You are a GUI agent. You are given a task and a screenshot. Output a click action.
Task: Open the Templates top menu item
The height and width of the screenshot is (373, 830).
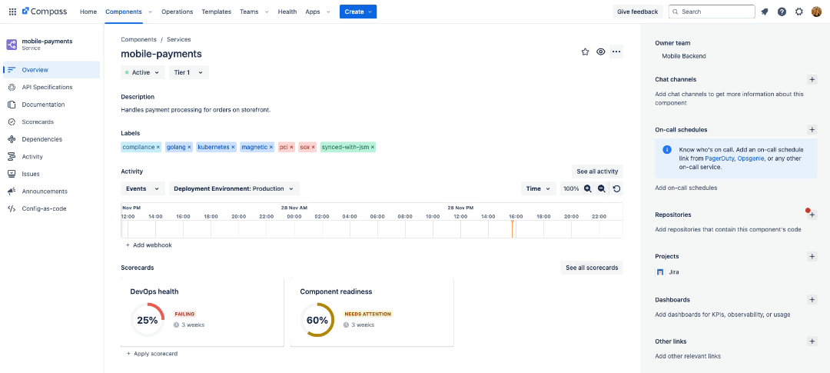tap(216, 12)
